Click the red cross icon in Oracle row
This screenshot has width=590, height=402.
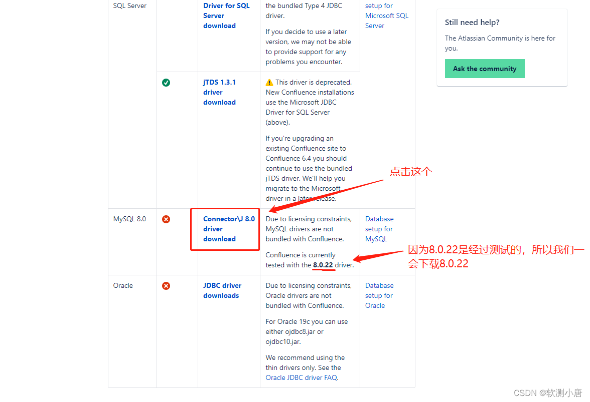pos(166,286)
